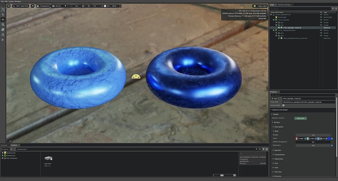Click the Stage panel filter funnel icon
338x181 pixels.
point(333,9)
